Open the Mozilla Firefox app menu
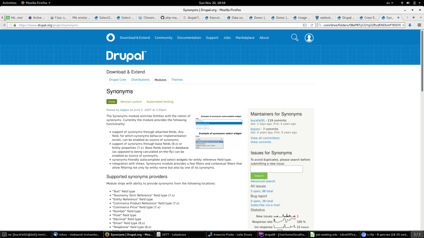 [36, 3]
